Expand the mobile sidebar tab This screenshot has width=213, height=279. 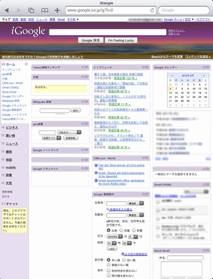pos(3,167)
